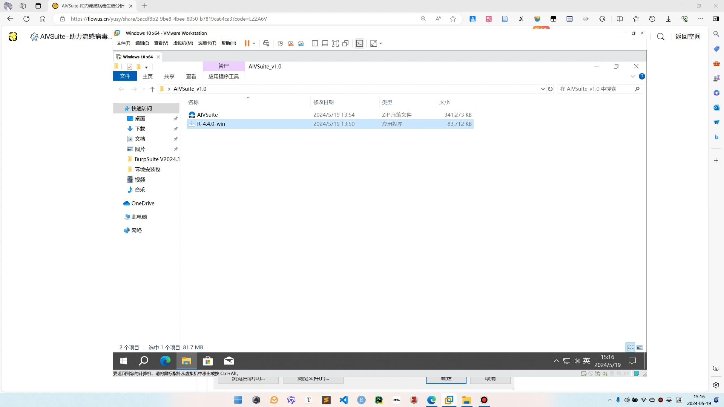Switch to the 应用程序工具 ribbon tab

(x=224, y=77)
